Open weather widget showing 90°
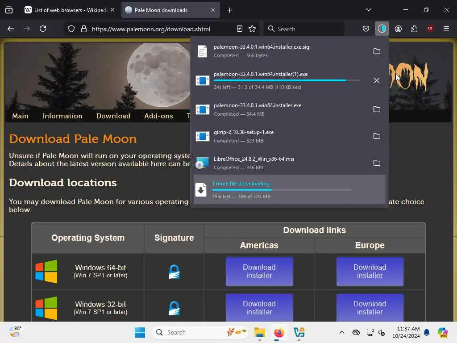The image size is (457, 343). [x=15, y=332]
